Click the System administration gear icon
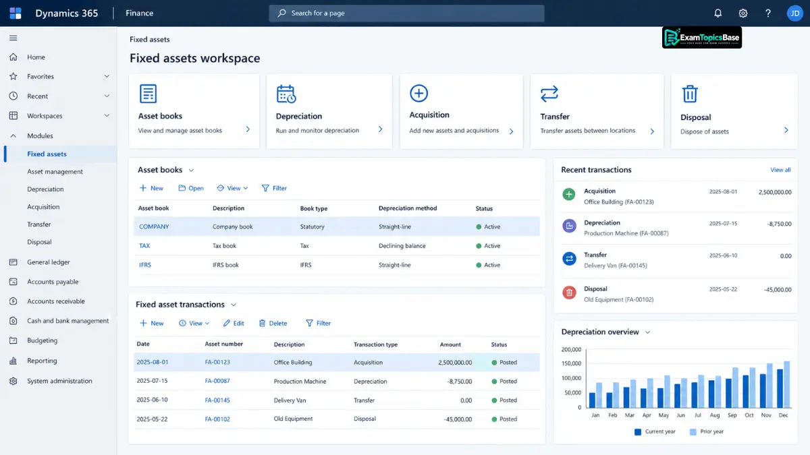Screen dimensions: 810x455 tap(13, 381)
